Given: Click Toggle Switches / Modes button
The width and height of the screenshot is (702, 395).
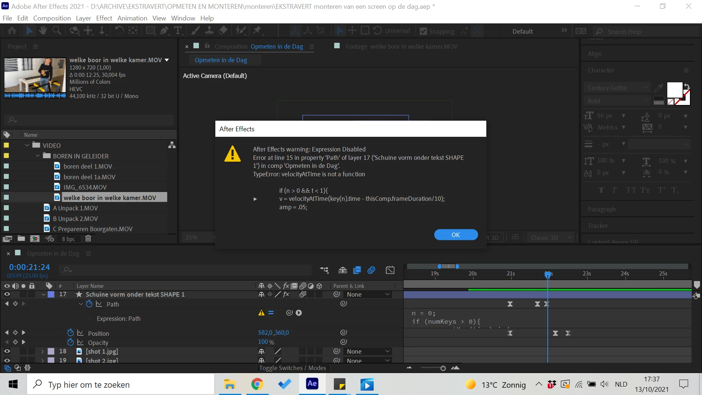Looking at the screenshot, I should pyautogui.click(x=292, y=368).
